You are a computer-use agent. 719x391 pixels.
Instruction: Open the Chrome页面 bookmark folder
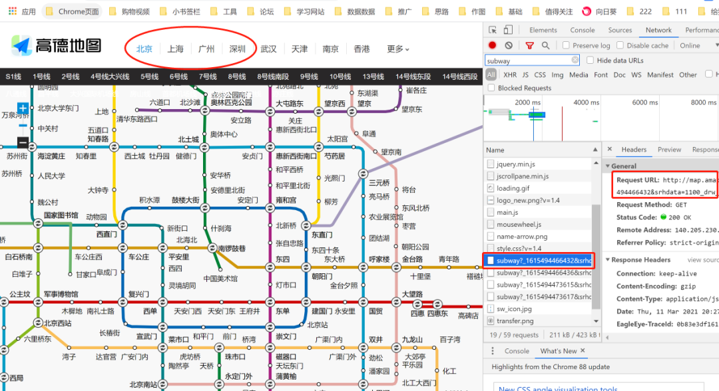coord(73,11)
